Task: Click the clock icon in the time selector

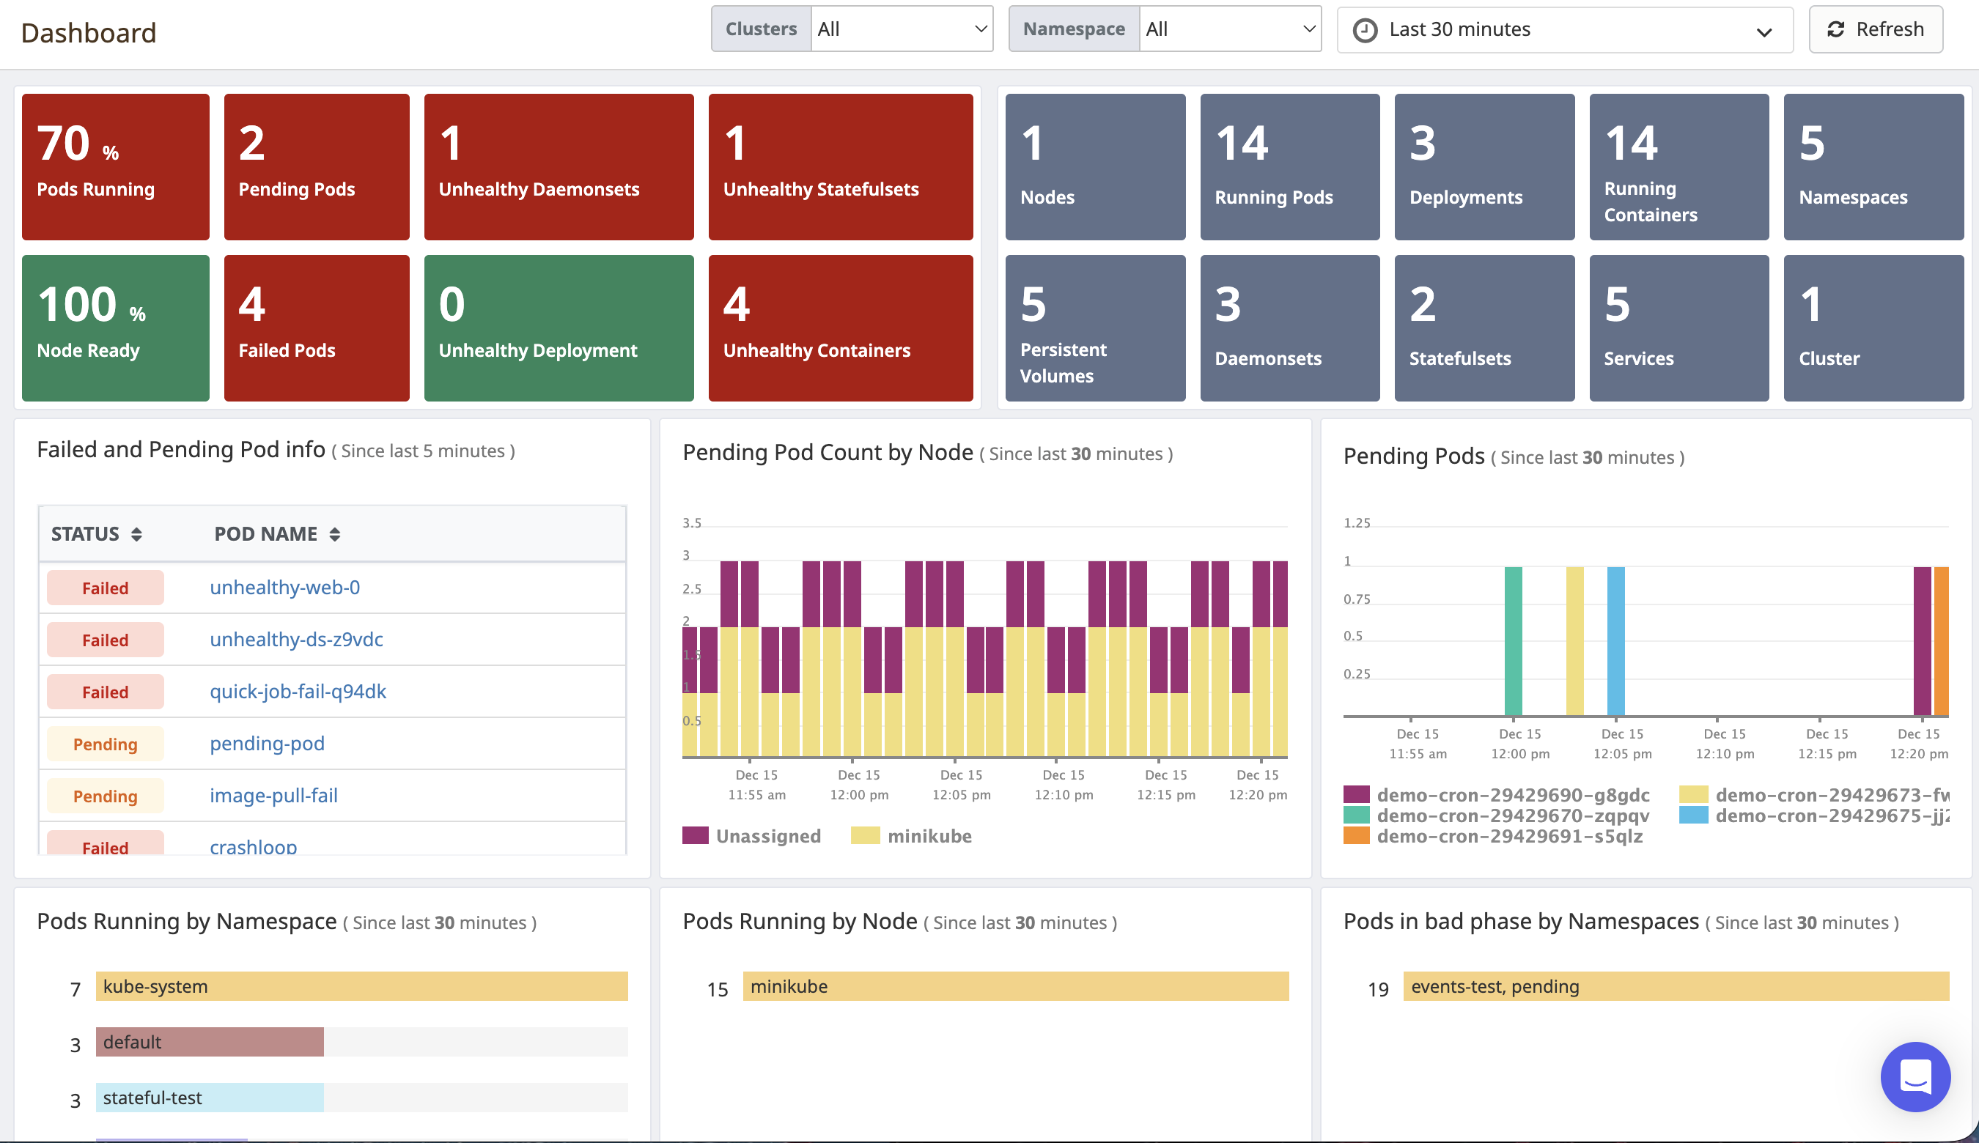Action: pos(1366,29)
